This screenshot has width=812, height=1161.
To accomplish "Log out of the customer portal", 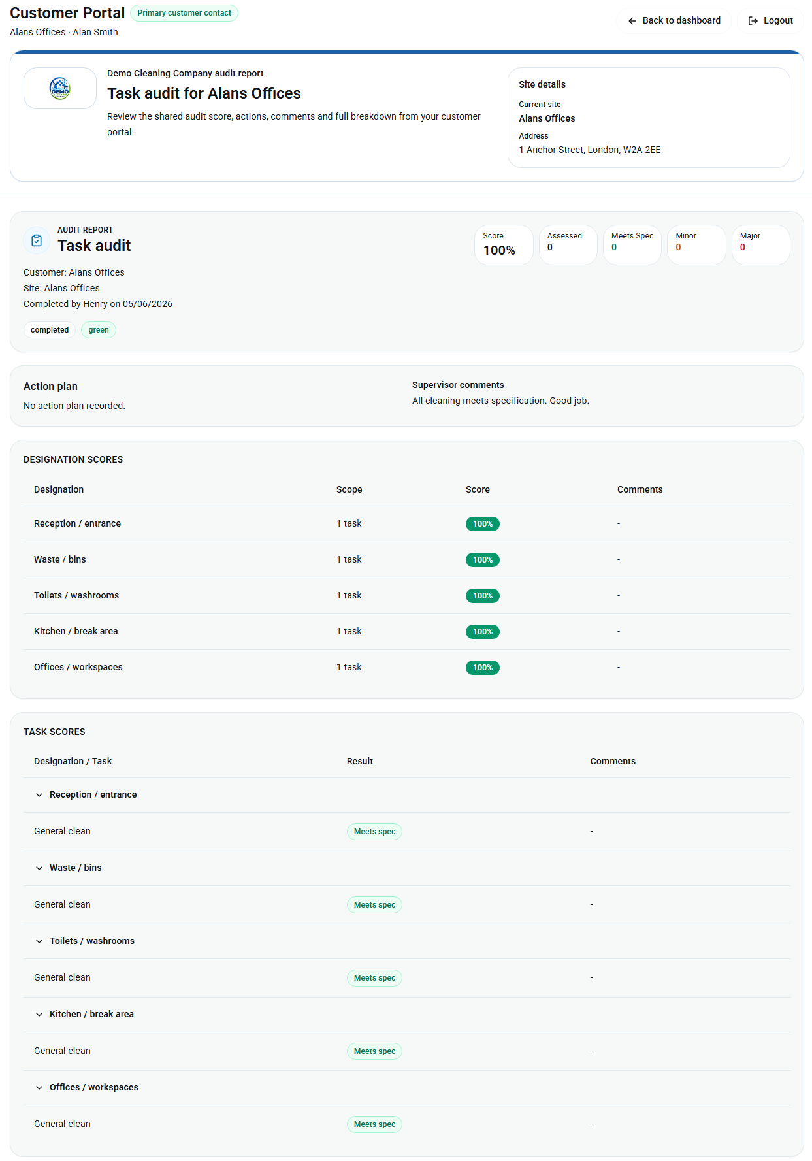I will [770, 21].
